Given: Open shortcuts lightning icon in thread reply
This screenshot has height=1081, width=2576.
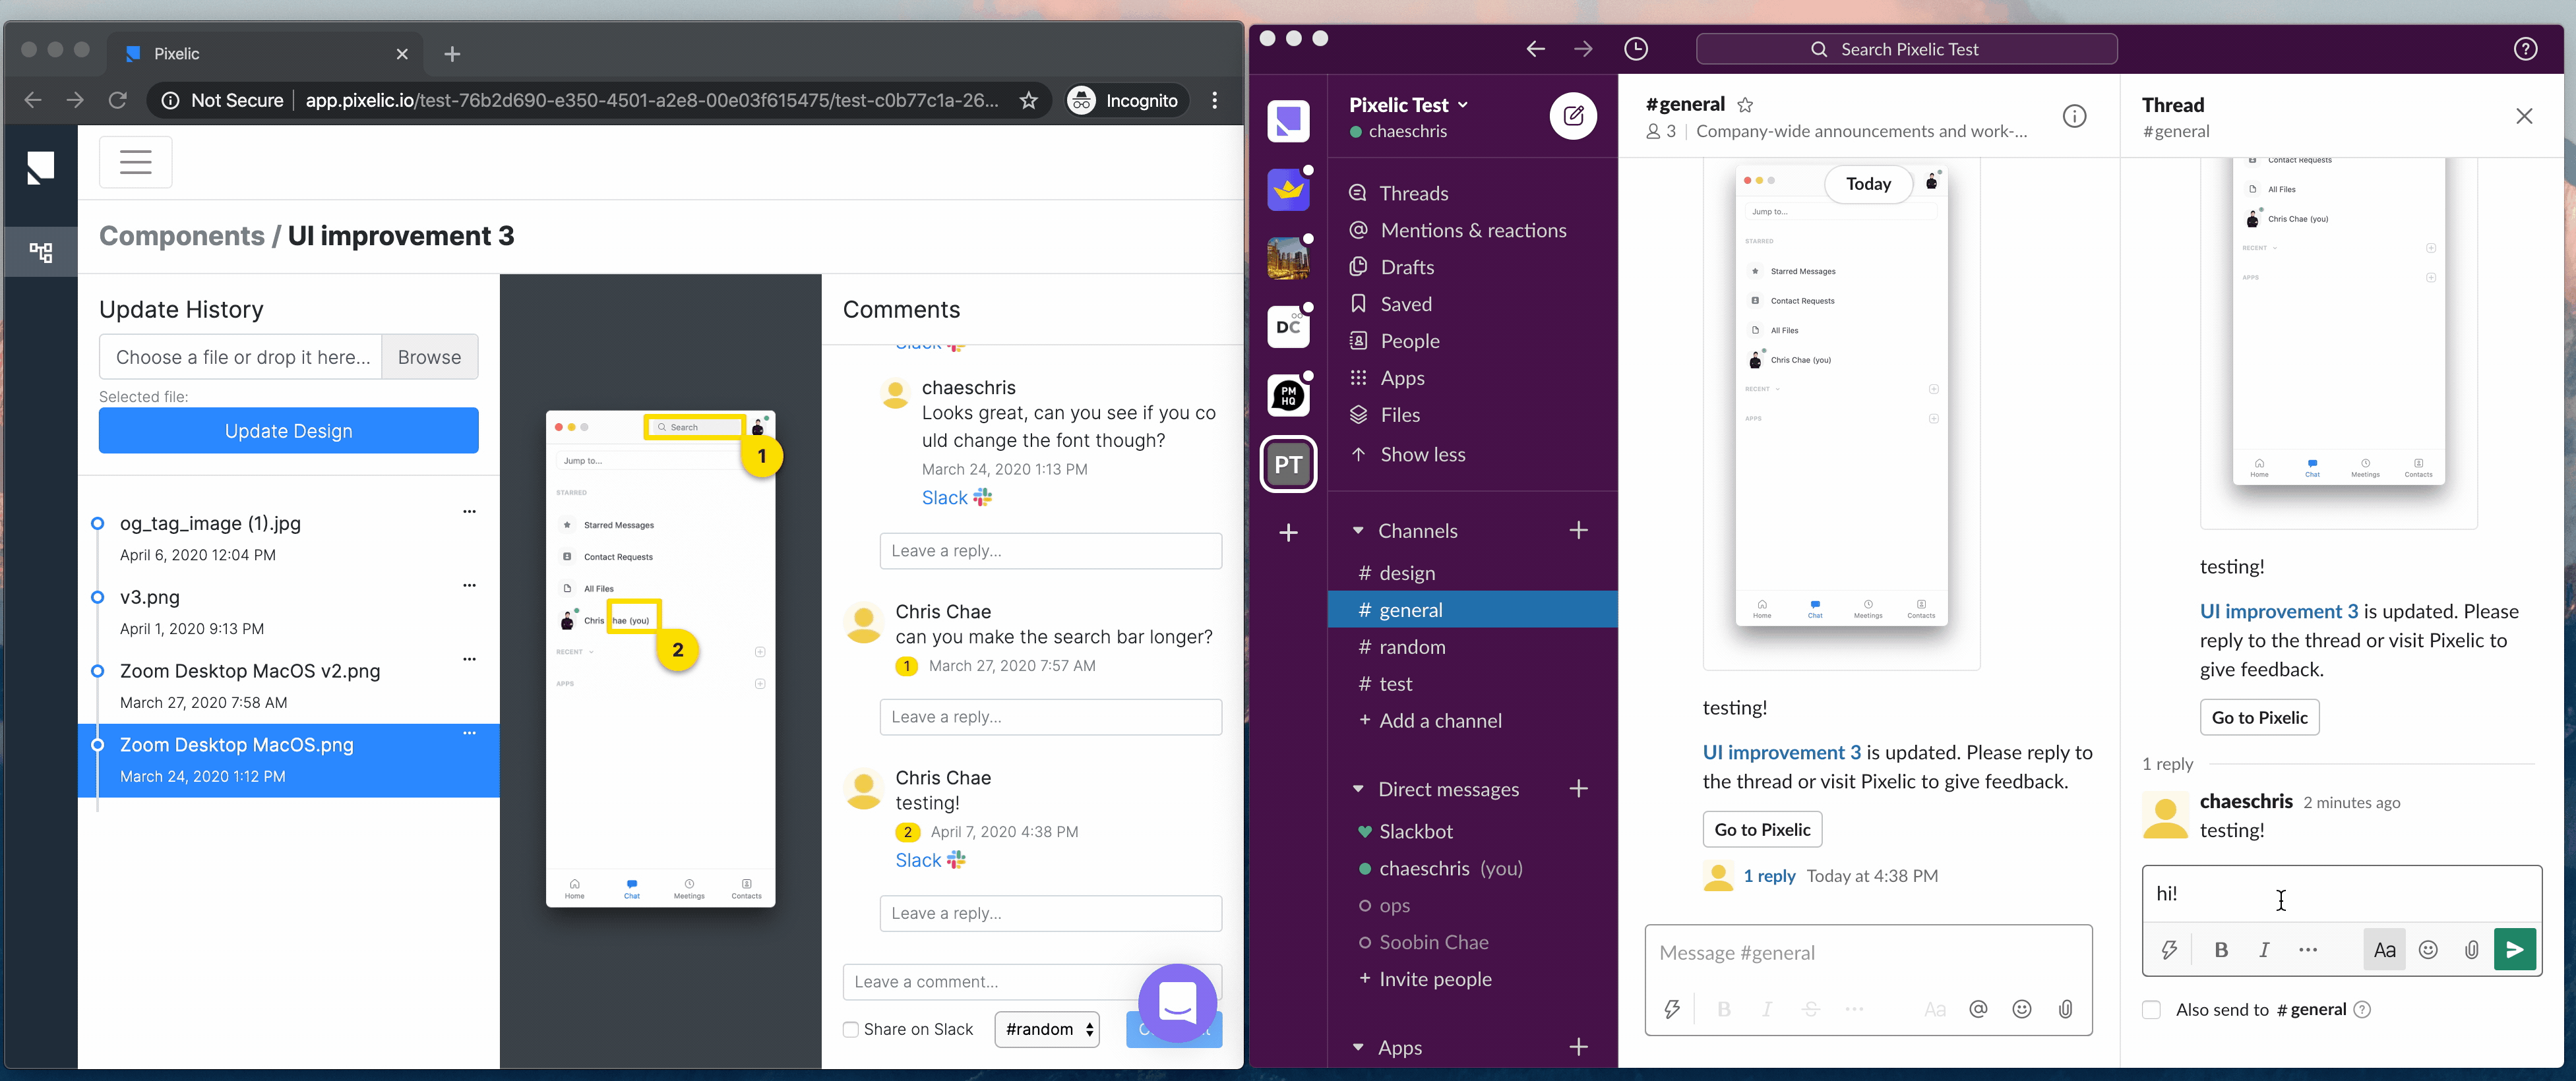Looking at the screenshot, I should (2169, 949).
